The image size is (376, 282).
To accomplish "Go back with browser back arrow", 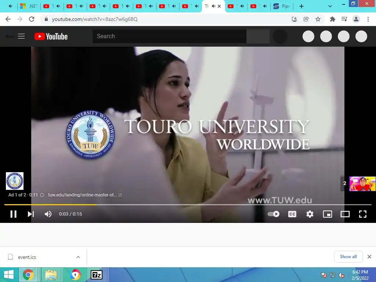I will point(8,19).
